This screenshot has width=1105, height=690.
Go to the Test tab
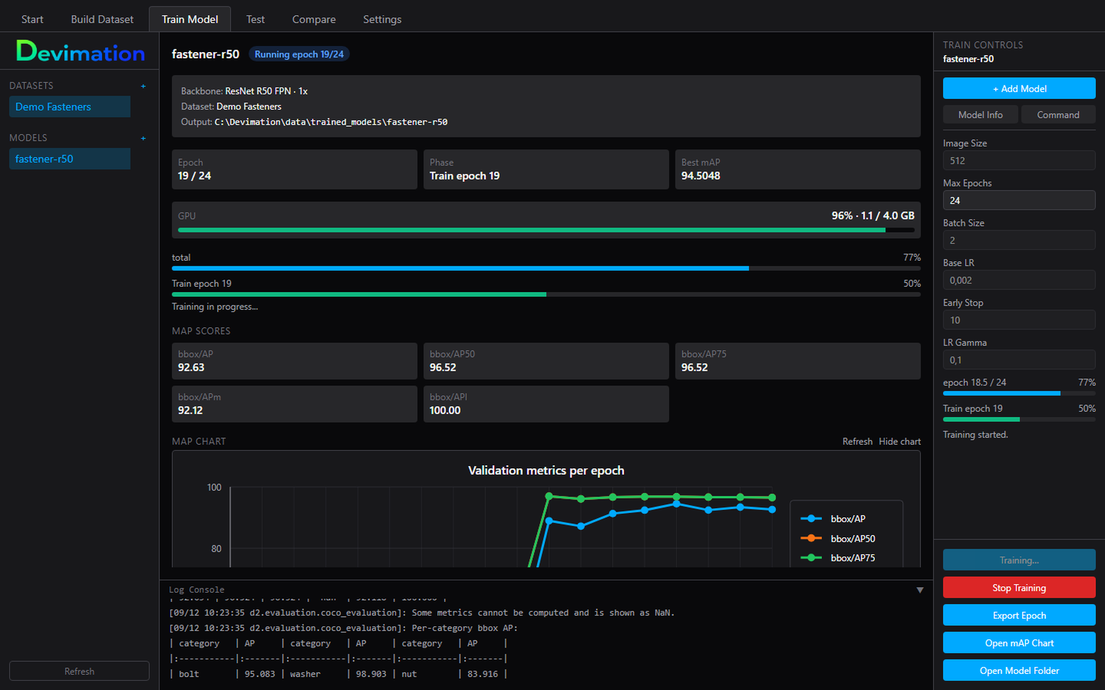[255, 19]
